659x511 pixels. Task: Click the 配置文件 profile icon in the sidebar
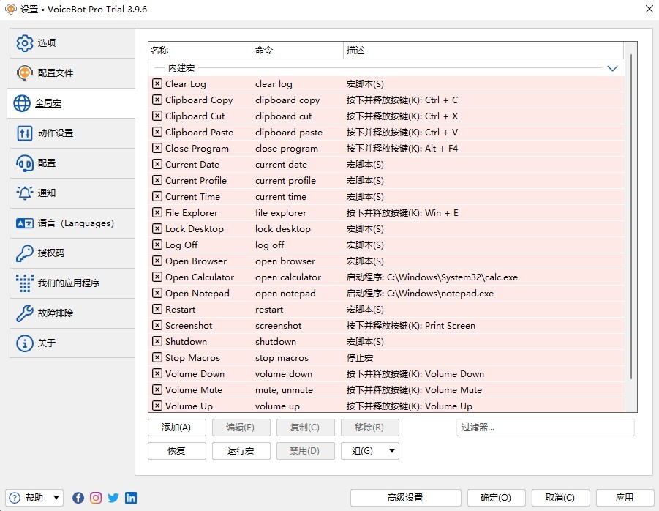pos(24,72)
